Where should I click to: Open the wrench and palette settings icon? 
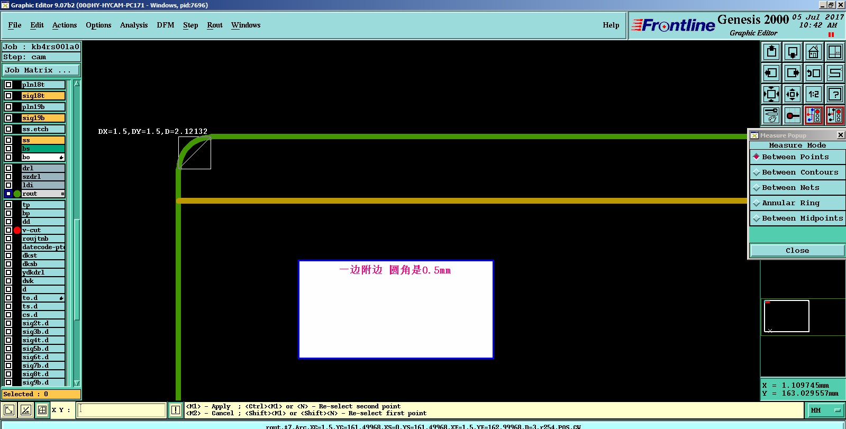point(771,115)
